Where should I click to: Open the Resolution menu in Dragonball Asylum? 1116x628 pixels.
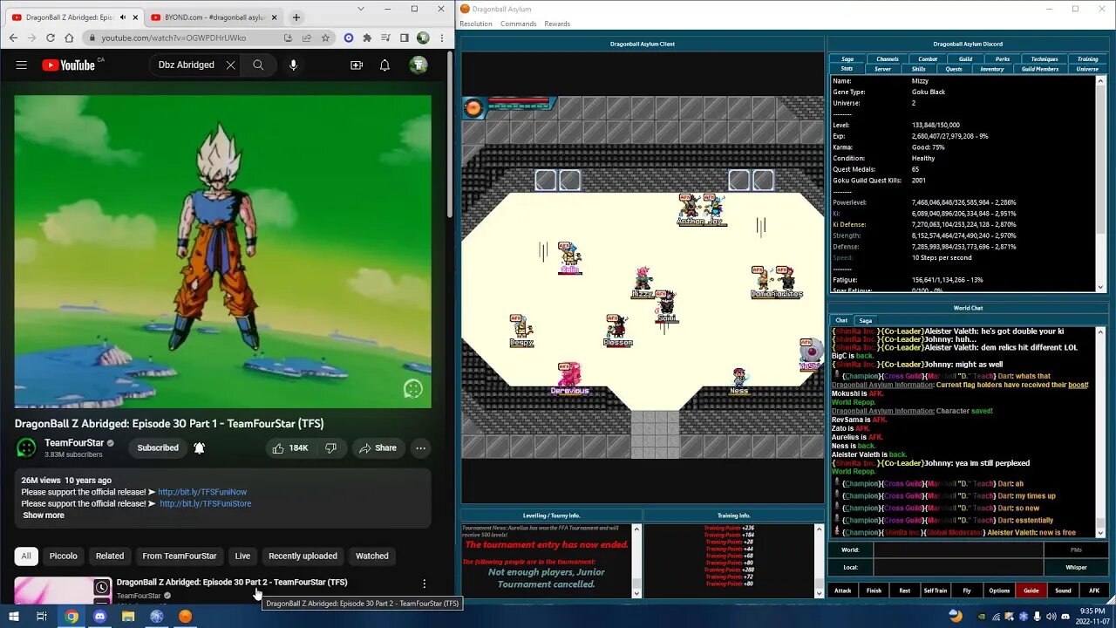(x=476, y=24)
